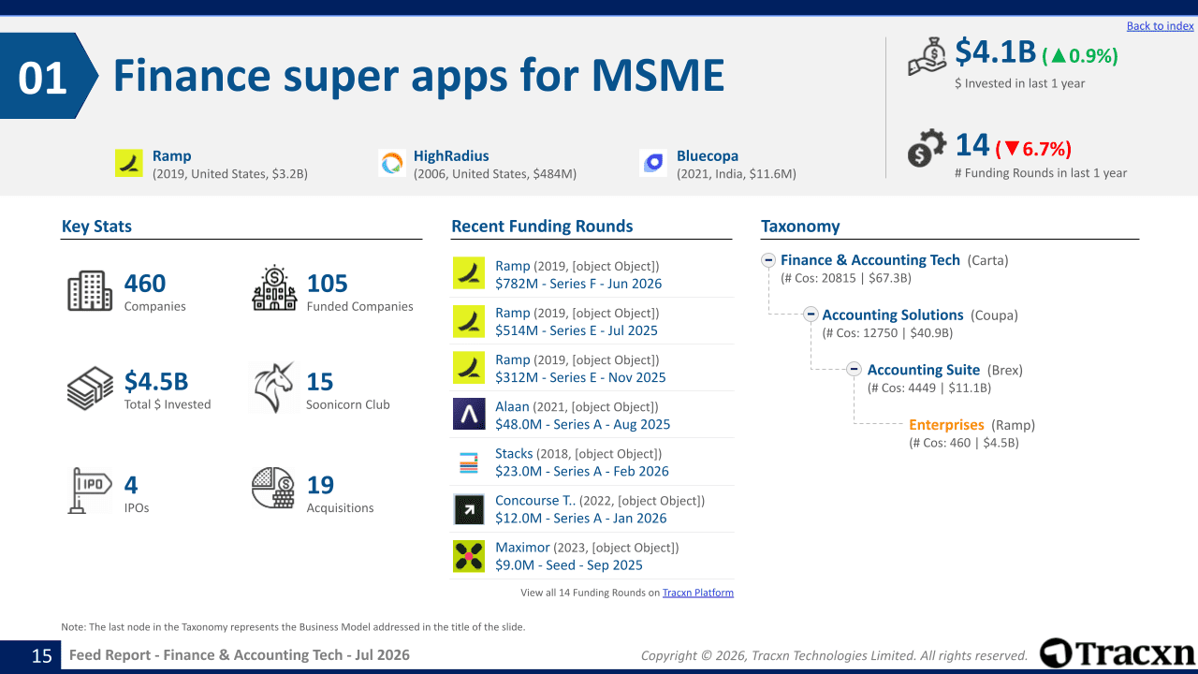The image size is (1198, 674).
Task: Click the red 6.7% decrease indicator
Action: [1033, 149]
